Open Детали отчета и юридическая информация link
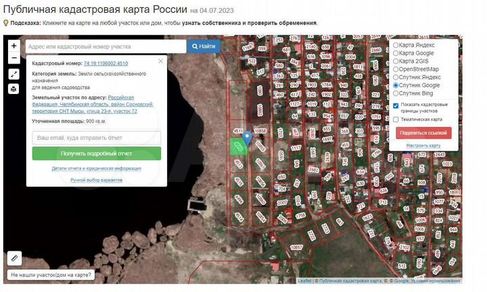The image size is (487, 292). tap(96, 168)
